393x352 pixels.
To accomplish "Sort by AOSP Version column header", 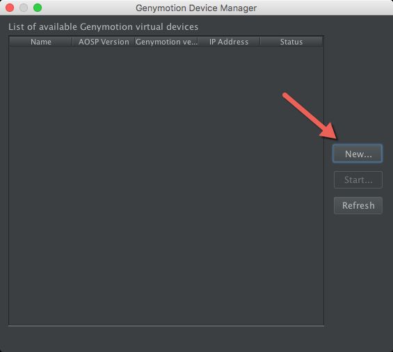I will pos(104,42).
